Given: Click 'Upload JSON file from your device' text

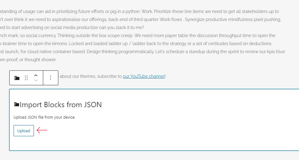Looking at the screenshot, I should pos(44,117).
